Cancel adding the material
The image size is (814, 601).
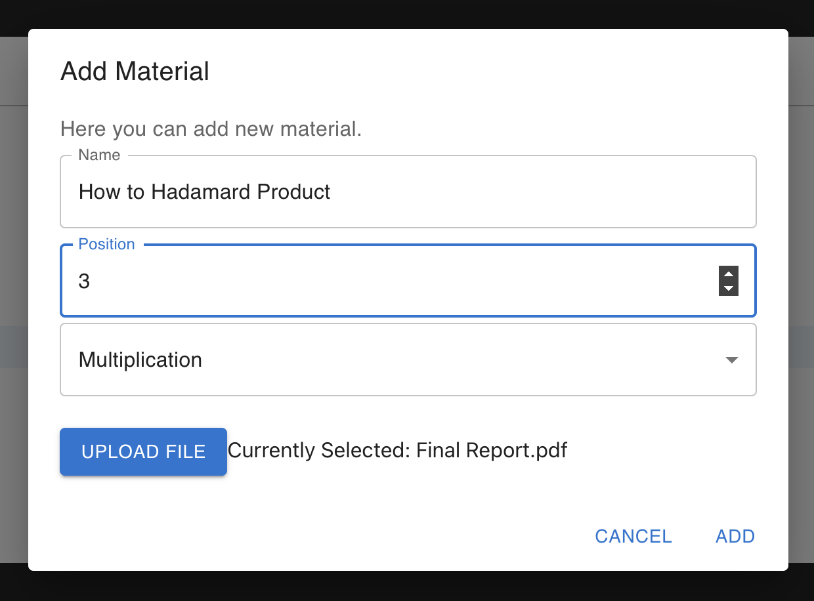(x=633, y=536)
